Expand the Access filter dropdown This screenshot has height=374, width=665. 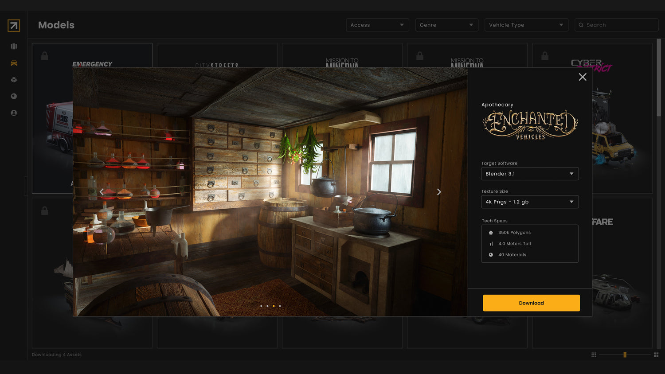click(377, 25)
